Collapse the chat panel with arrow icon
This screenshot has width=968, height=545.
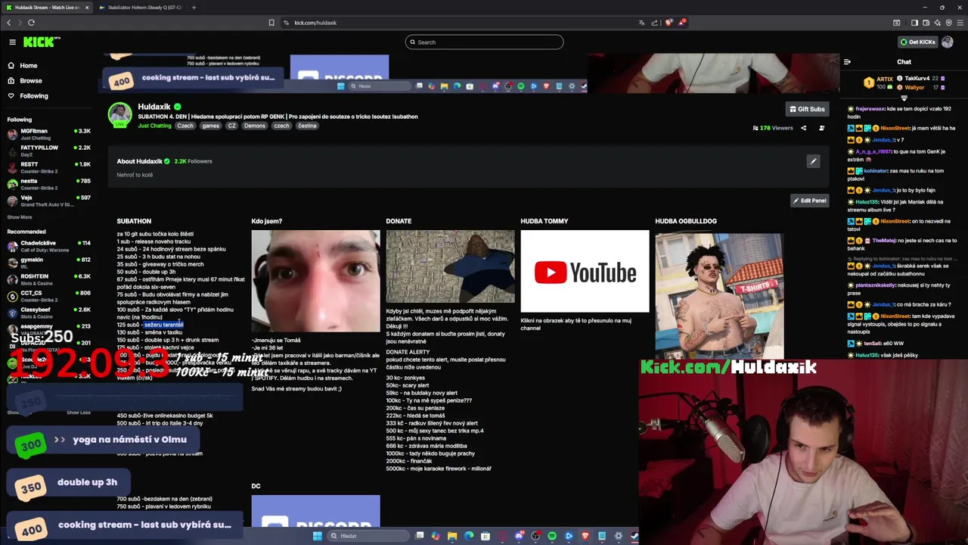point(847,62)
